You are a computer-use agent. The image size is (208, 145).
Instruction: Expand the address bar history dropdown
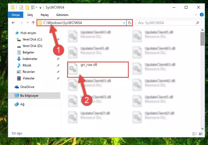(x=124, y=23)
